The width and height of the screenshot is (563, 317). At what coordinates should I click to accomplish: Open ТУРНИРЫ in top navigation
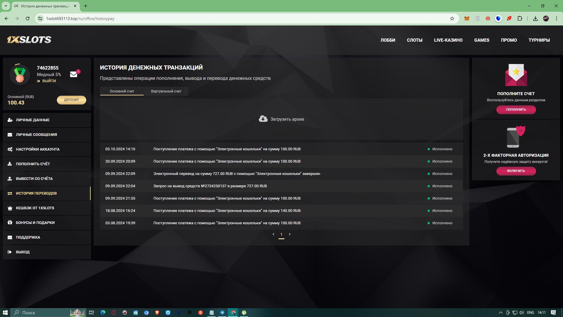(x=539, y=40)
